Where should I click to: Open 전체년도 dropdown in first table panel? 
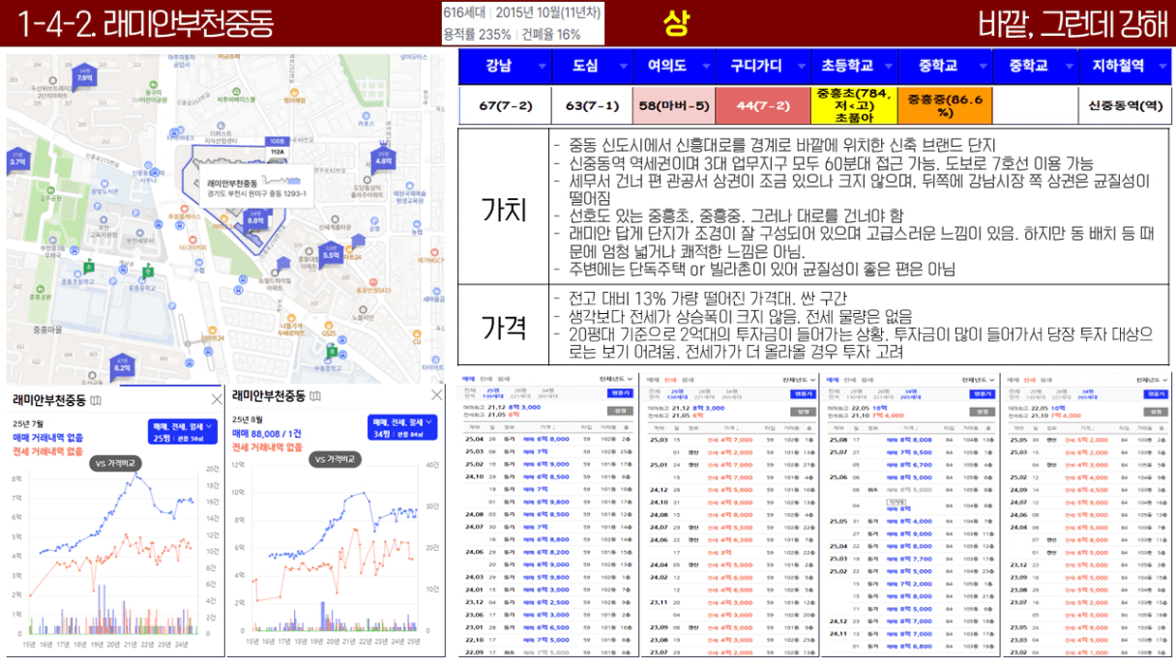pyautogui.click(x=615, y=381)
